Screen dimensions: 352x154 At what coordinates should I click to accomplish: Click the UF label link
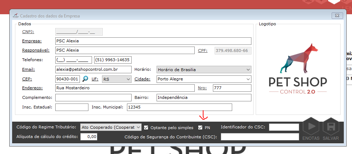pyautogui.click(x=95, y=79)
